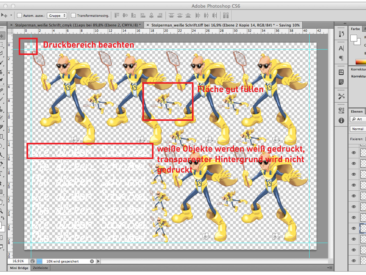Open the Art layer filter dropdown

(x=358, y=119)
